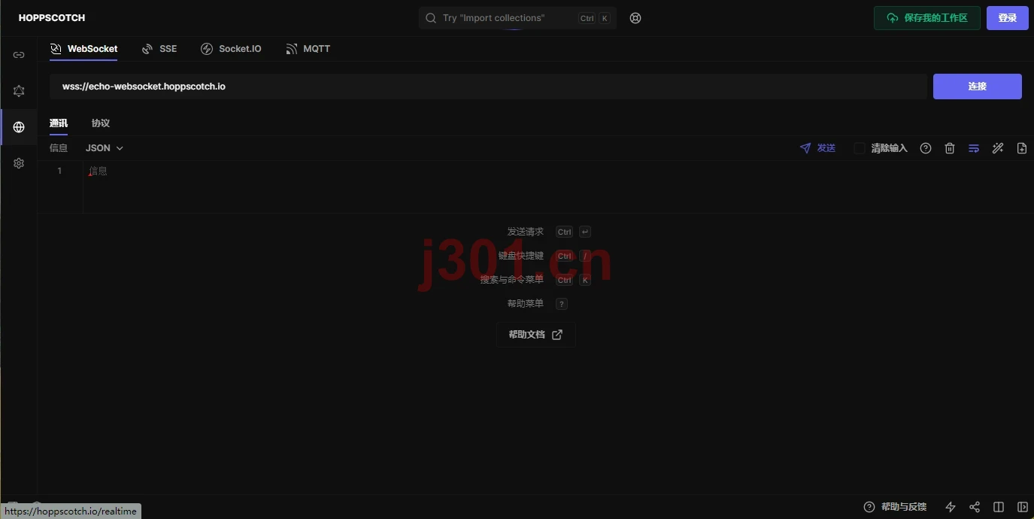Click the WebSocket URL input field
1034x519 pixels.
point(488,86)
